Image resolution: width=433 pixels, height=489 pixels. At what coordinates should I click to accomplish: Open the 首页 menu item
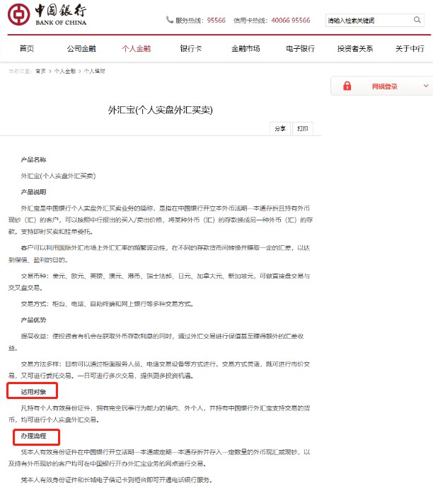click(x=27, y=49)
